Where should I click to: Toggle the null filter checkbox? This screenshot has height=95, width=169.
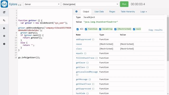pos(134,29)
